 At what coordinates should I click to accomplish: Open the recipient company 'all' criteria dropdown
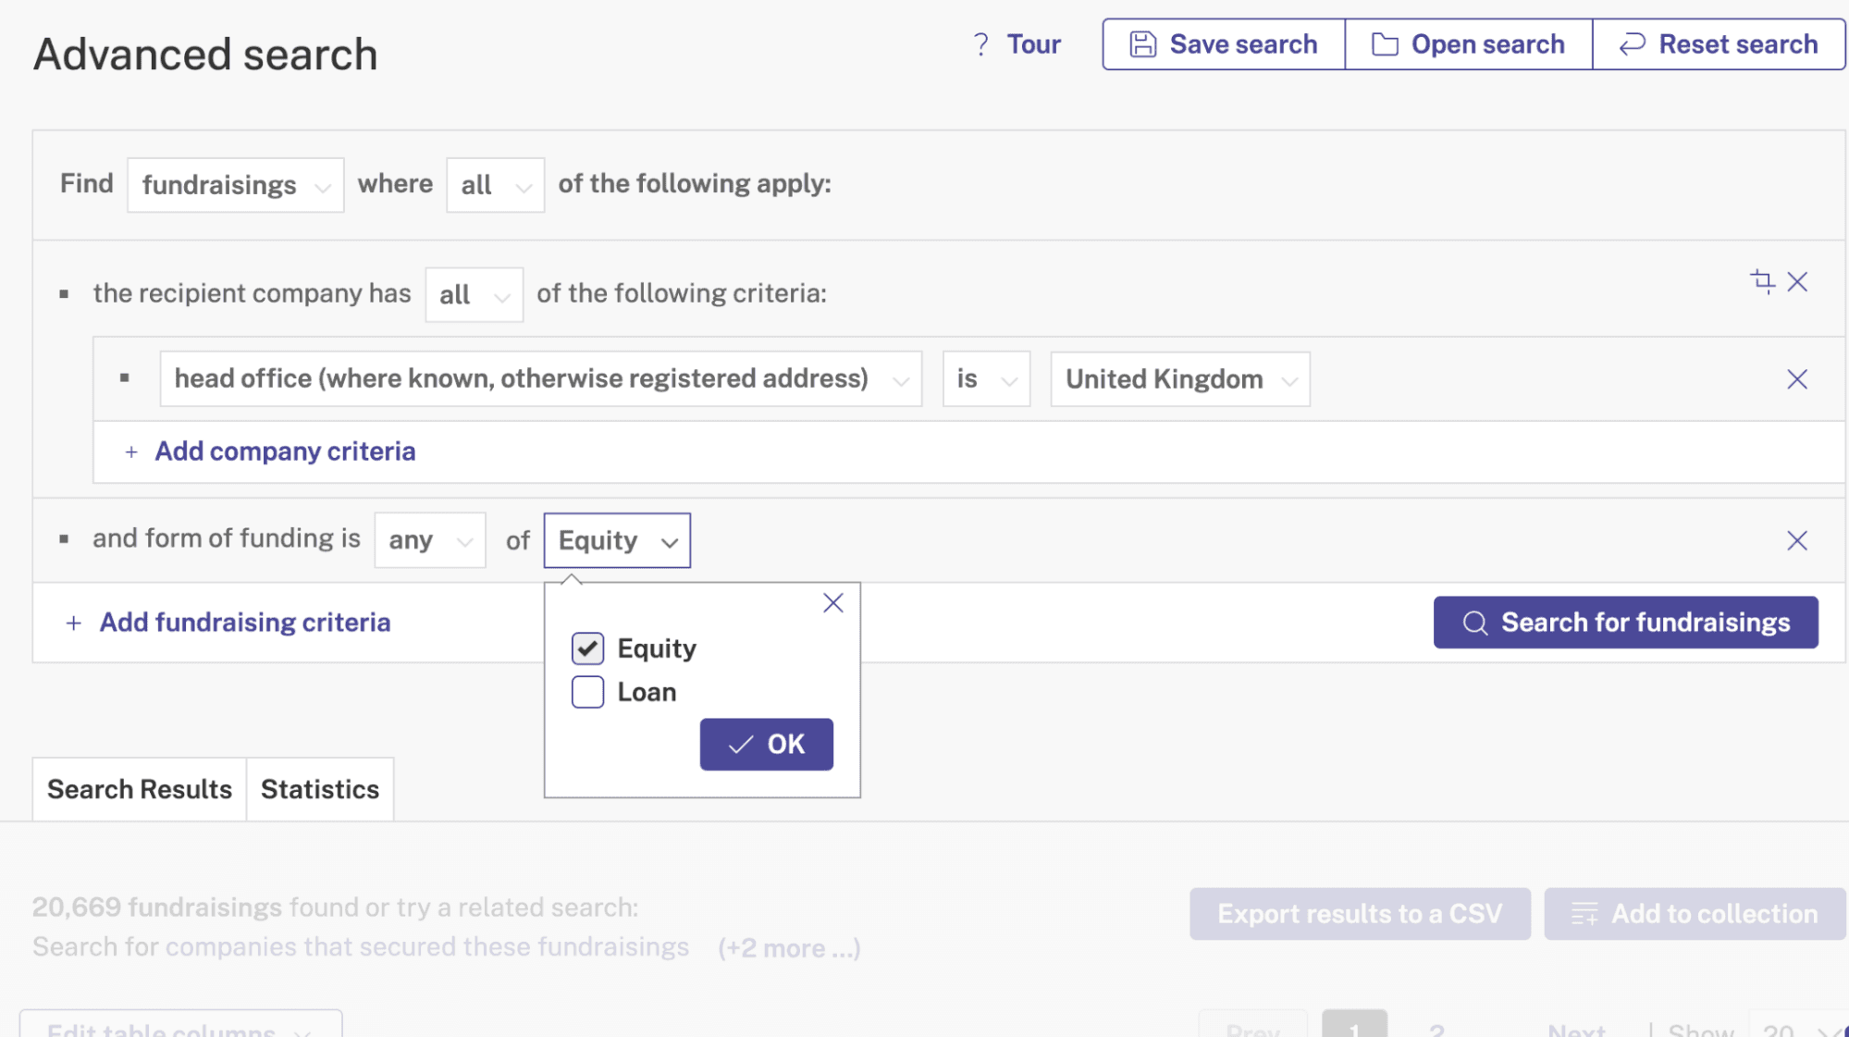(474, 294)
